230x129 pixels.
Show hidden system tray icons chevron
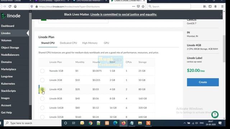pyautogui.click(x=184, y=123)
